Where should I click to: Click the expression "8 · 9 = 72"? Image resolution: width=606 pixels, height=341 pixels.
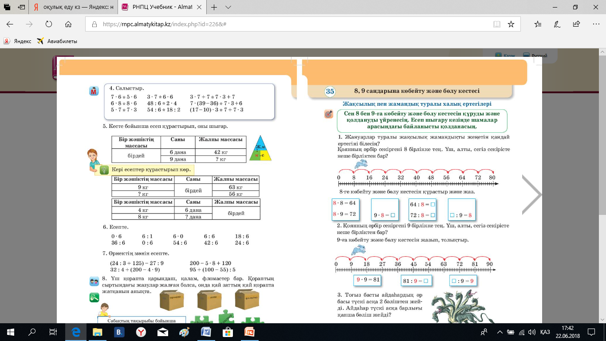tap(344, 214)
